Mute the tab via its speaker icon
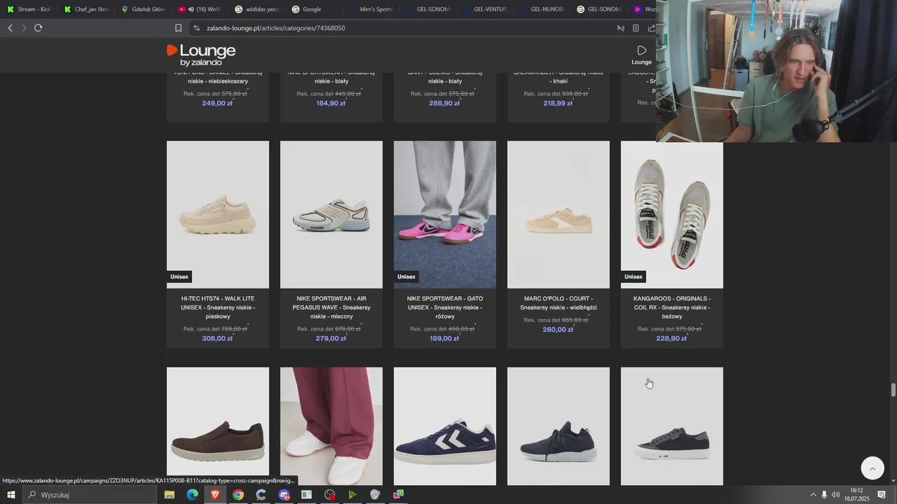Image resolution: width=897 pixels, height=504 pixels. pyautogui.click(x=191, y=9)
